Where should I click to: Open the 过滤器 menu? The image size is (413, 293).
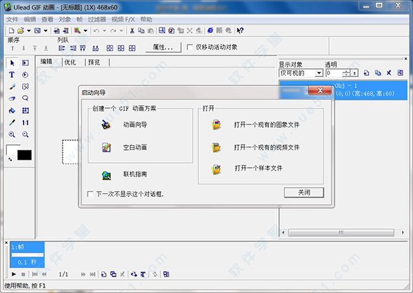[x=97, y=19]
